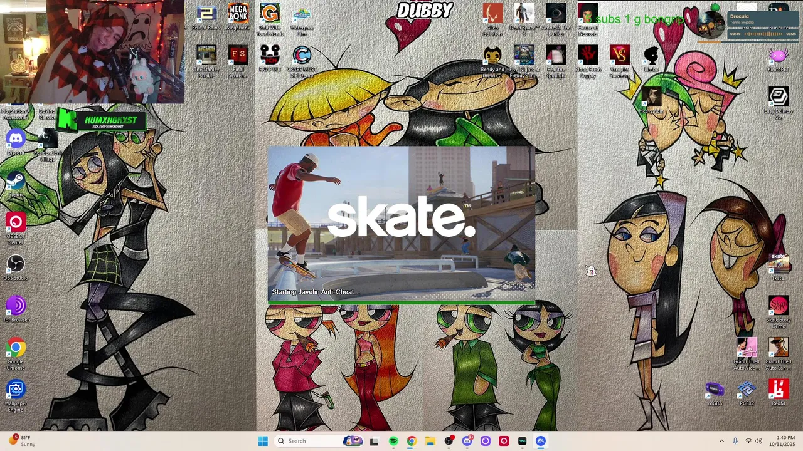Open the microphone tray icon
This screenshot has width=803, height=451.
tap(735, 441)
